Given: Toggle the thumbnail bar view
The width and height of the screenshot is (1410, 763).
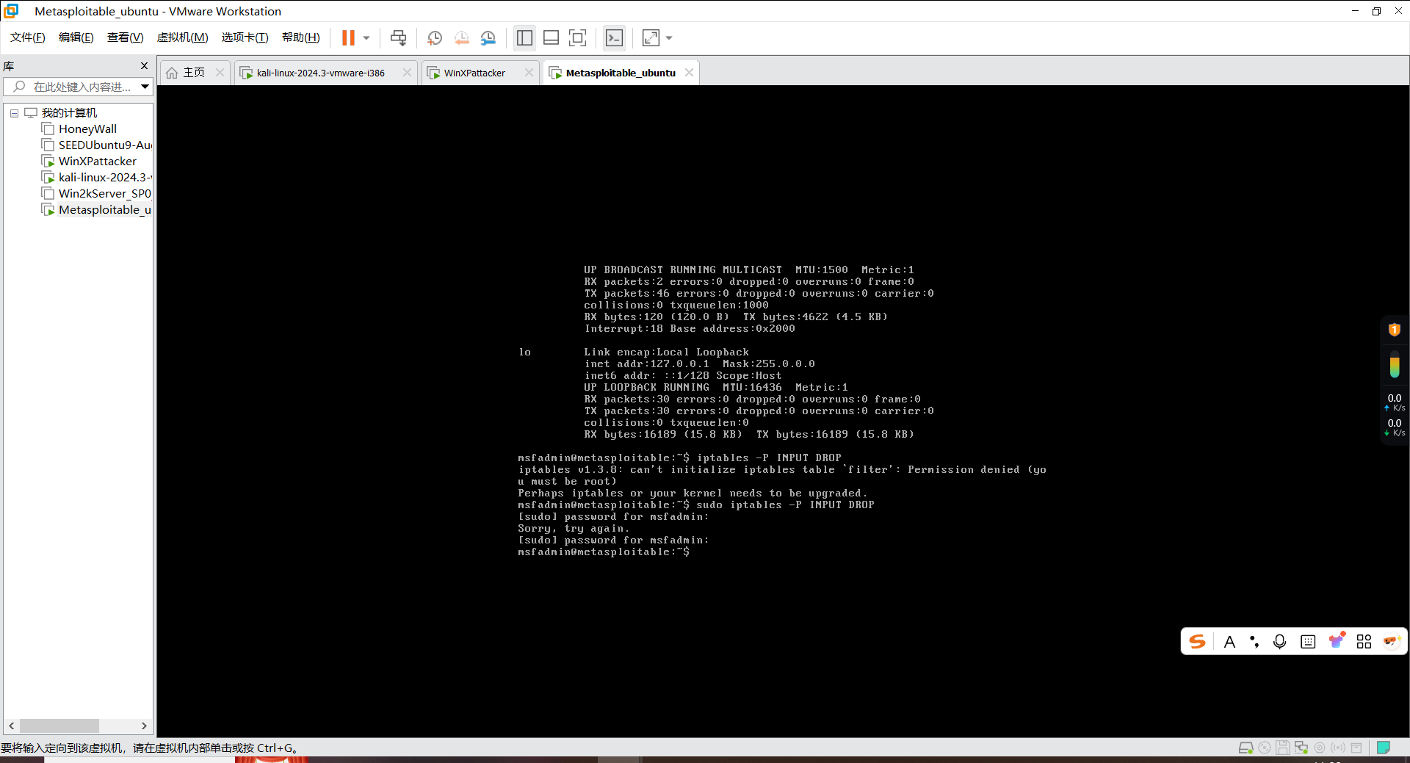Looking at the screenshot, I should tap(551, 38).
